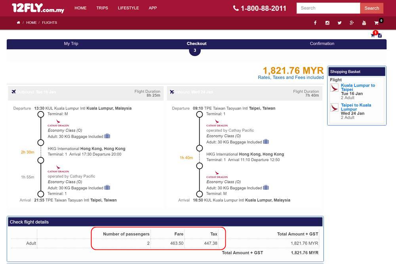Open the Google Plus icon
This screenshot has width=396, height=264.
tap(352, 23)
